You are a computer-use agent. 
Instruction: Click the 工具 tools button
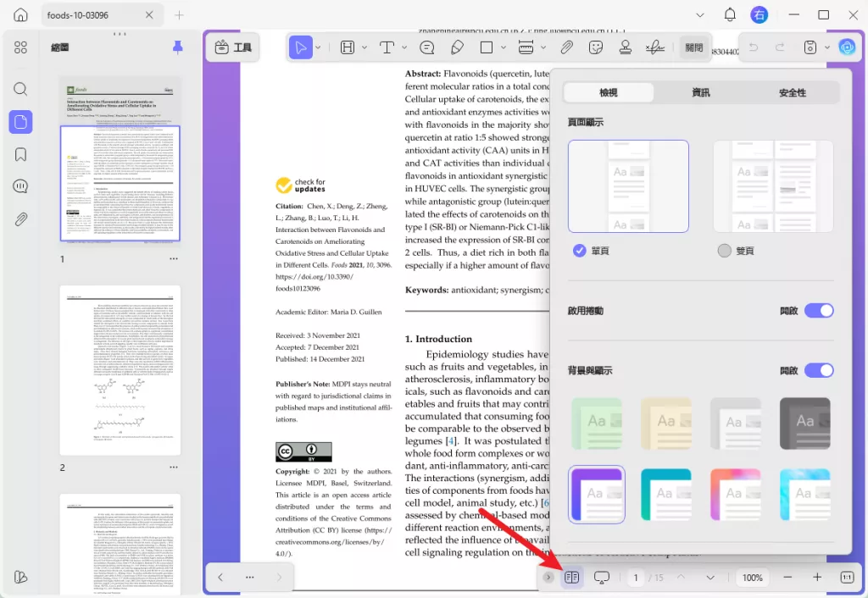tap(233, 47)
